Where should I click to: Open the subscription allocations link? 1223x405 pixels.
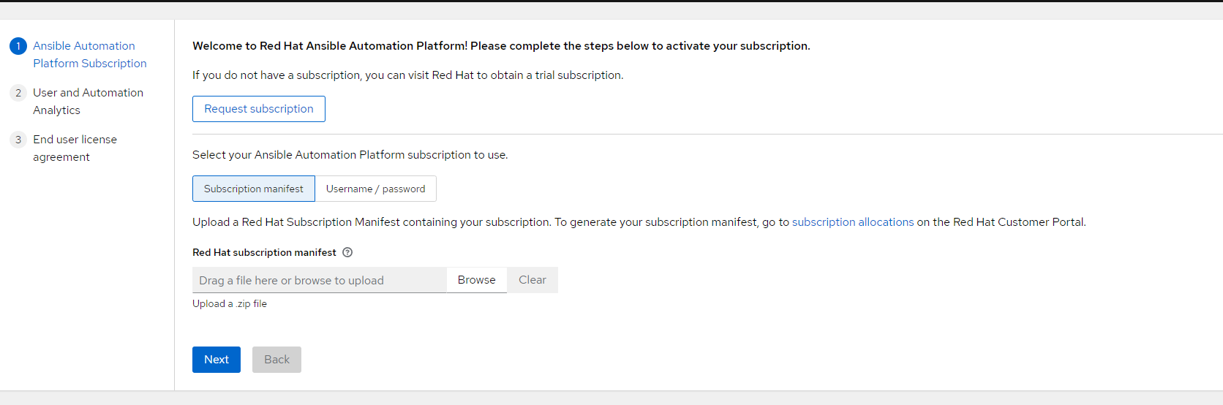click(853, 222)
